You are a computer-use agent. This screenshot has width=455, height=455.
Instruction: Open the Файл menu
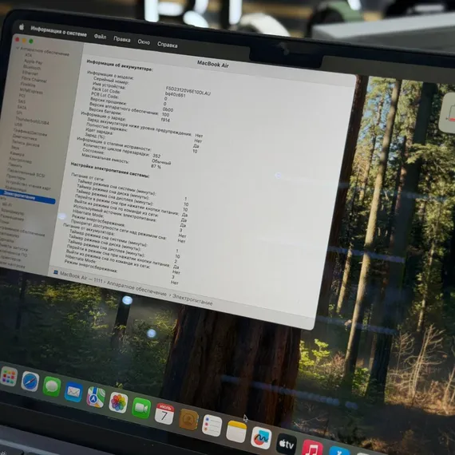[100, 37]
